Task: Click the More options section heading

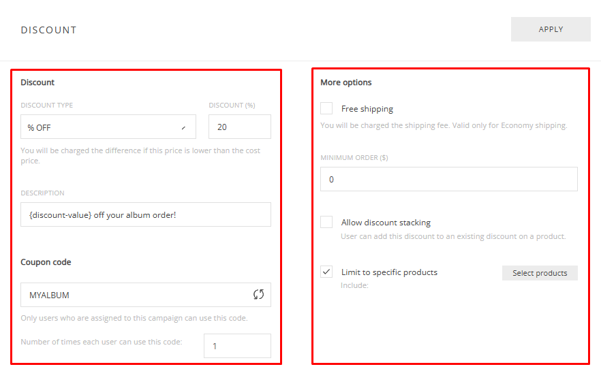Action: pos(346,82)
